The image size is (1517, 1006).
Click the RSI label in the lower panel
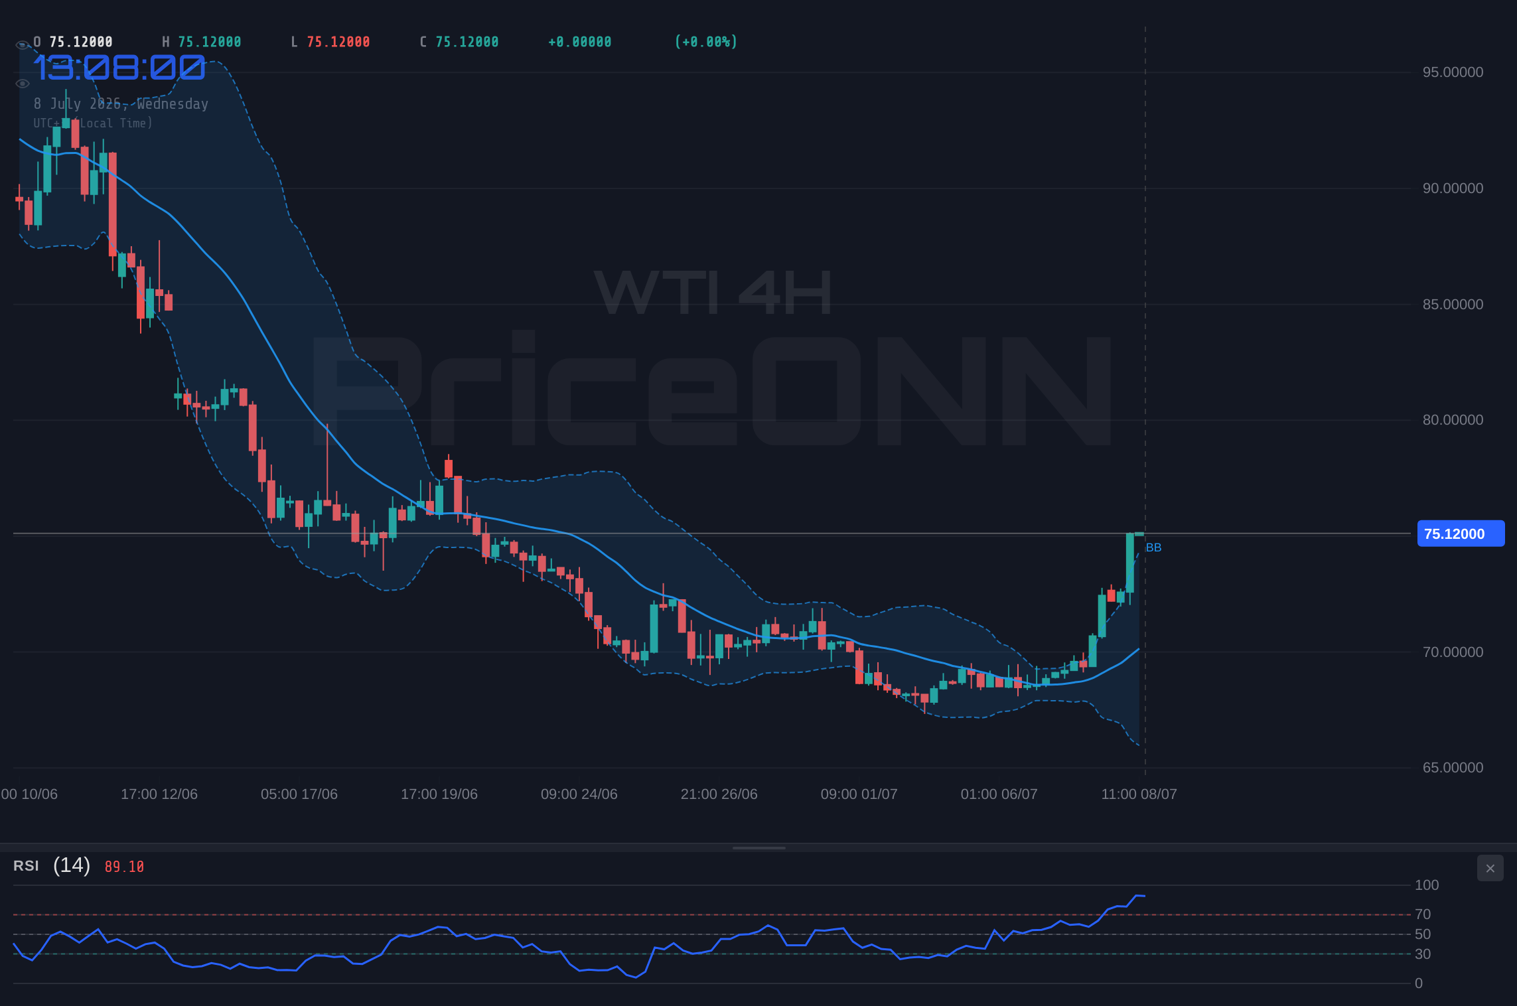pos(27,865)
